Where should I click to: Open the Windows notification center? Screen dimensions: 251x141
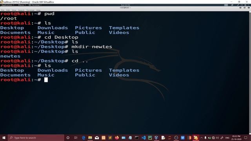246,137
